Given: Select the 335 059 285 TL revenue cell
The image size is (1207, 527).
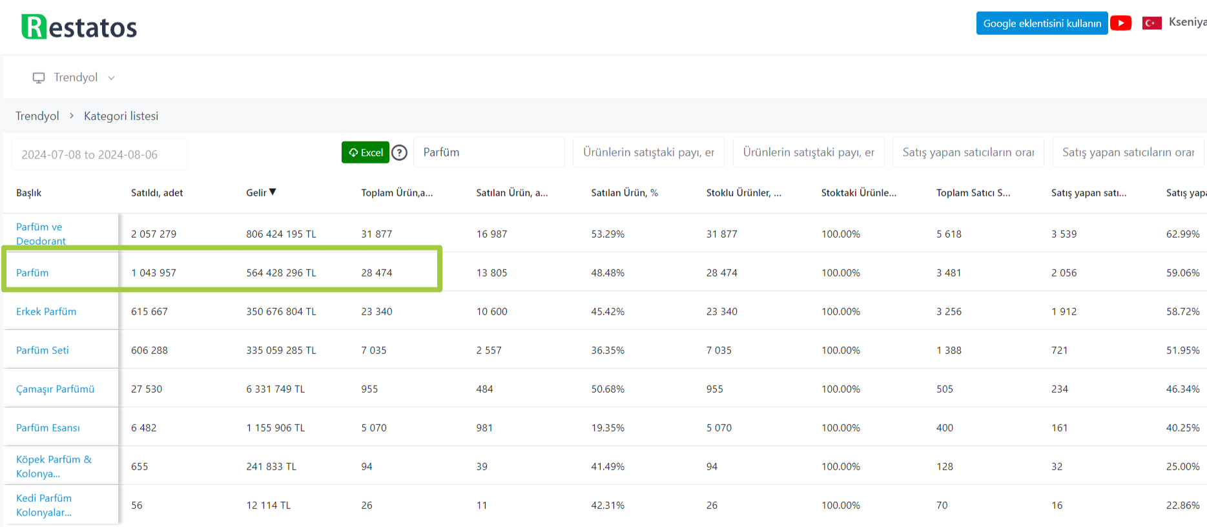Looking at the screenshot, I should tap(281, 350).
